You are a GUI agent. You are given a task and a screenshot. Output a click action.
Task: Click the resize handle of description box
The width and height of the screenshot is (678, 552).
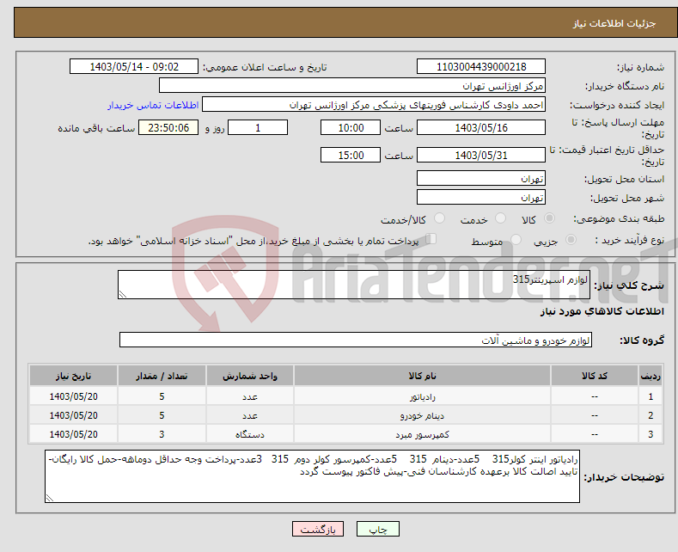pyautogui.click(x=123, y=295)
